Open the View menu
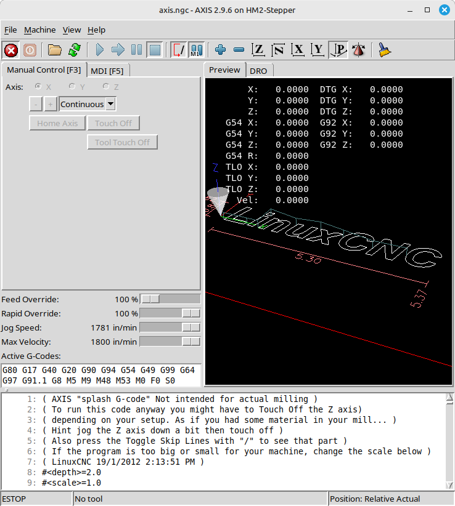 point(72,30)
